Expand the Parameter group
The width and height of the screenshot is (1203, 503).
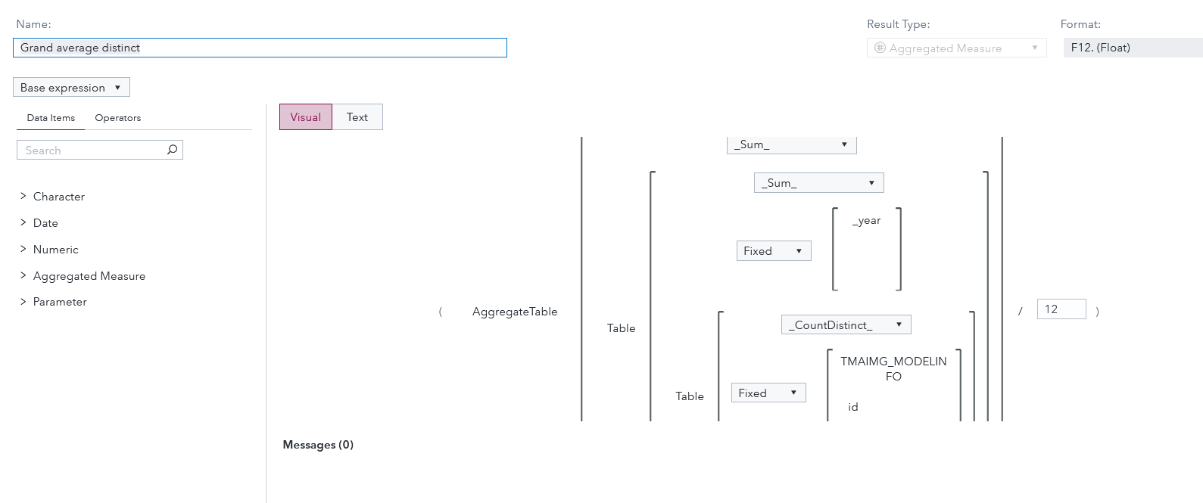pyautogui.click(x=23, y=301)
